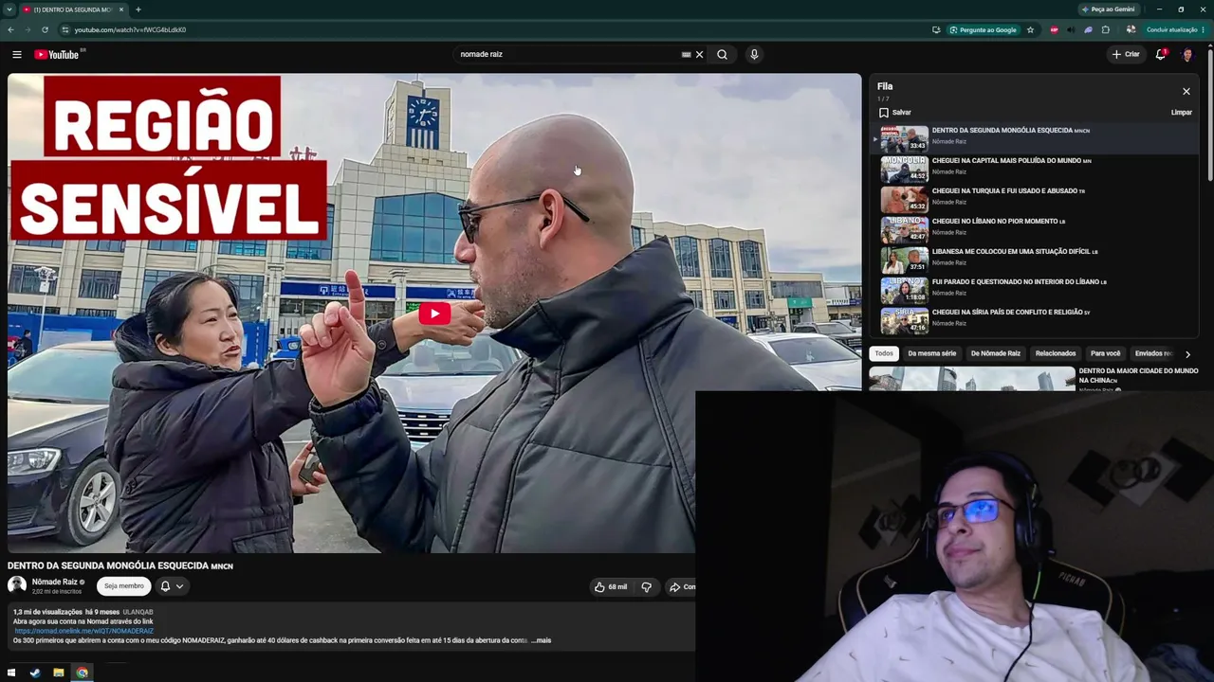Install page as app icon in address bar
Image resolution: width=1214 pixels, height=682 pixels.
click(936, 30)
